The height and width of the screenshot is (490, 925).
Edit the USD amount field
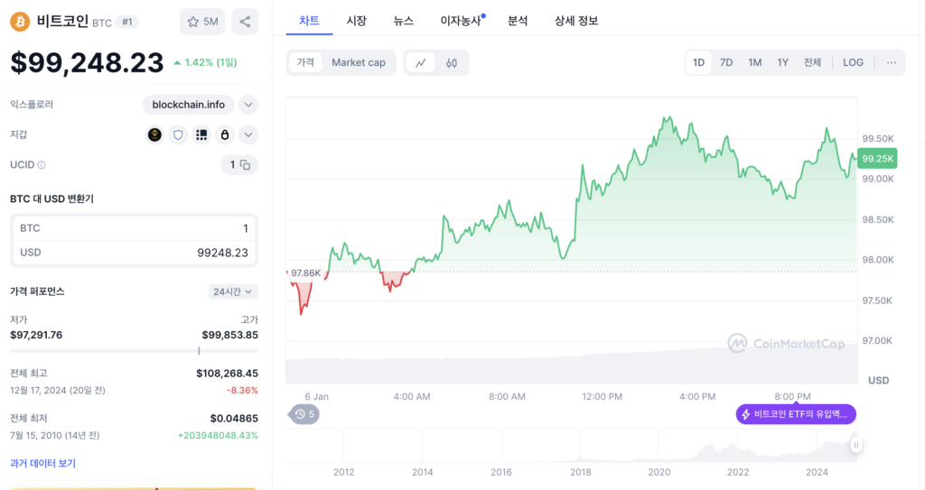click(x=134, y=253)
